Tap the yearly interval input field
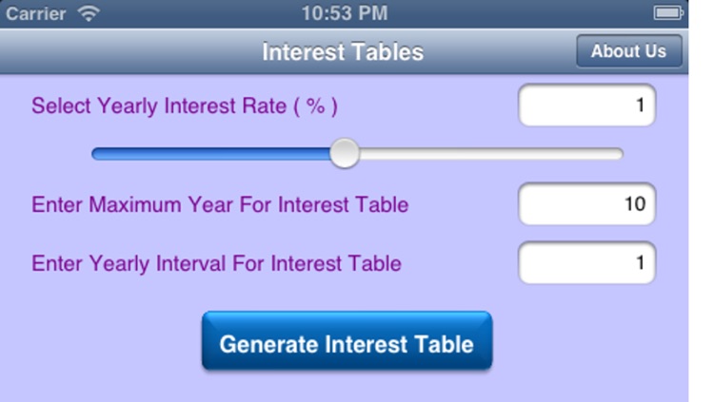Screen dimensions: 714x402 click(586, 262)
